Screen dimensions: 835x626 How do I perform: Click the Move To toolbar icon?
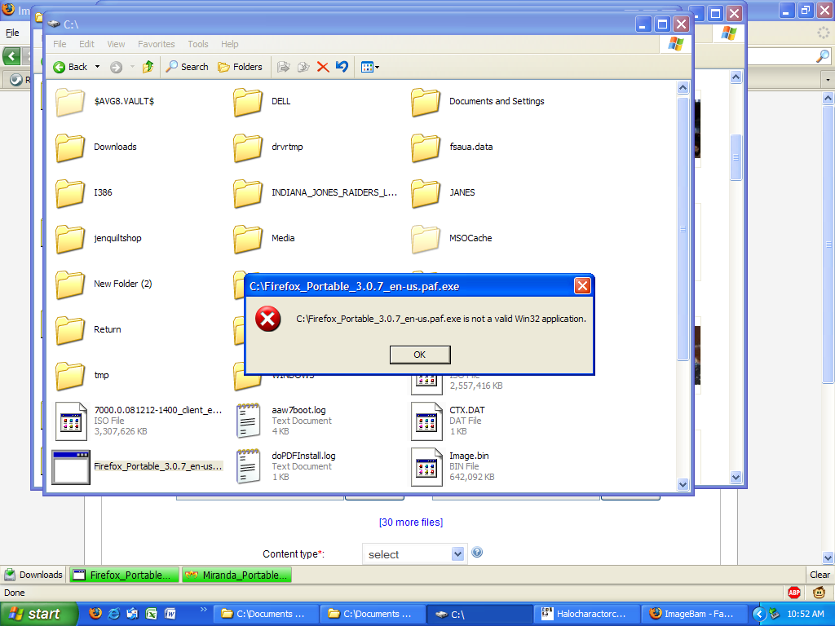(284, 67)
